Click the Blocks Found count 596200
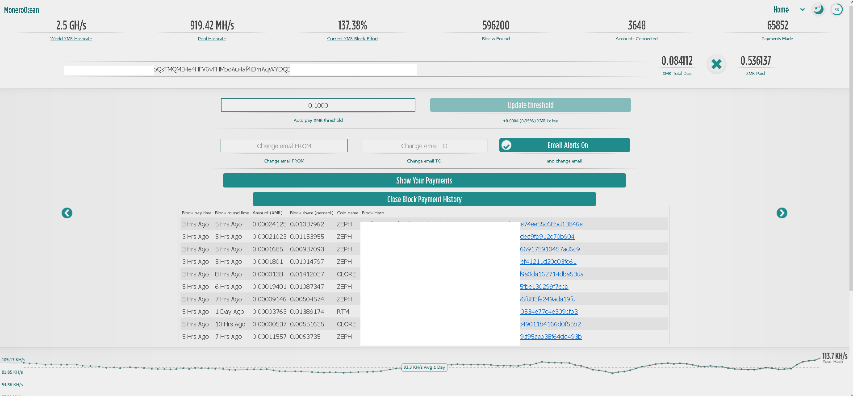The height and width of the screenshot is (396, 853). (x=496, y=25)
